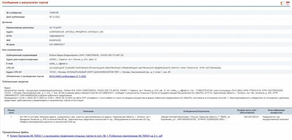Screen dimensions: 292x140
Task: Click the heading 'Сообщение о результатах торгов'
Action: (25, 3)
